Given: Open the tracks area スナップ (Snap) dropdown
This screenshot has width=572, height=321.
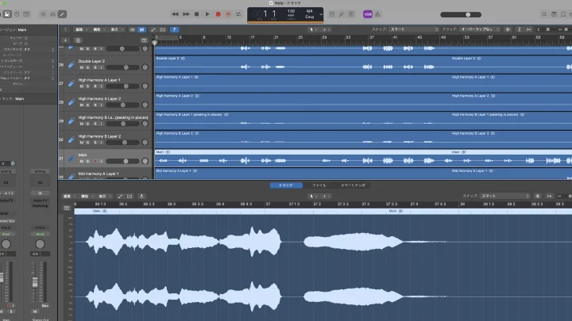Looking at the screenshot, I should click(414, 29).
